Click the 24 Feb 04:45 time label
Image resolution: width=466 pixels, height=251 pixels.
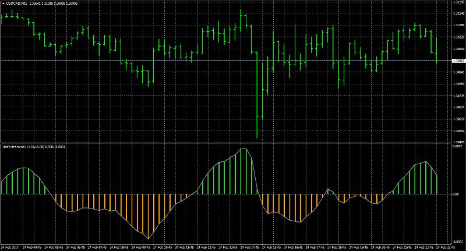(x=31, y=247)
